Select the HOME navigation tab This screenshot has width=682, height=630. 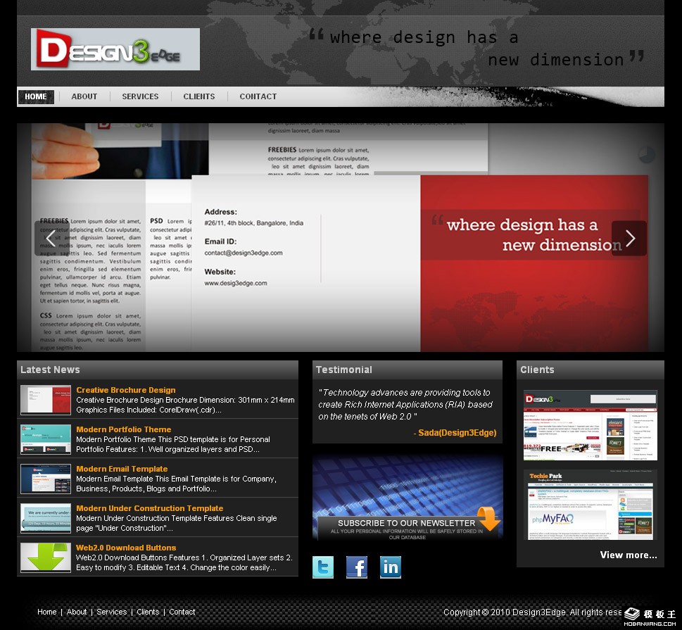point(36,96)
